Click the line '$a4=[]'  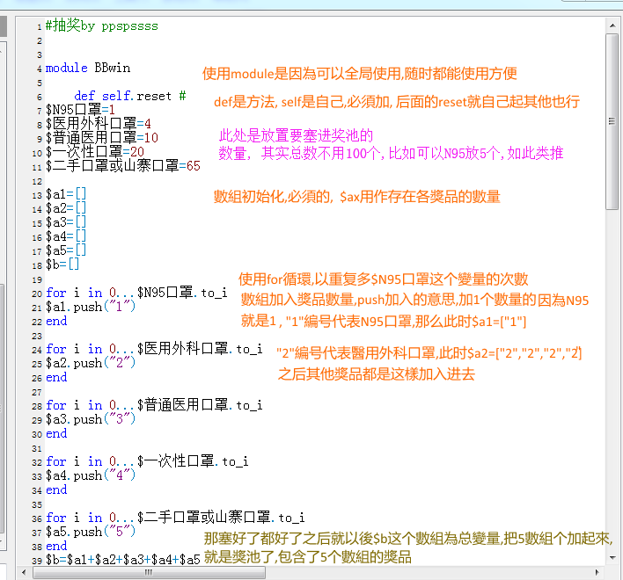click(66, 236)
